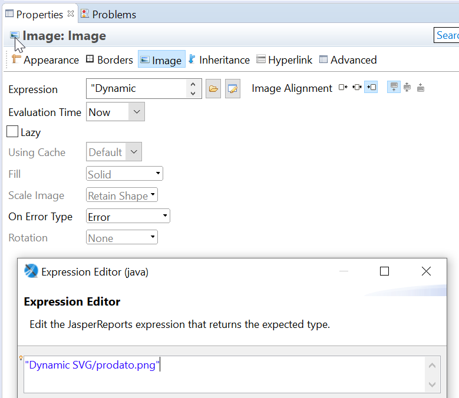Open the Evaluation Time dropdown
The image size is (459, 398).
(115, 112)
